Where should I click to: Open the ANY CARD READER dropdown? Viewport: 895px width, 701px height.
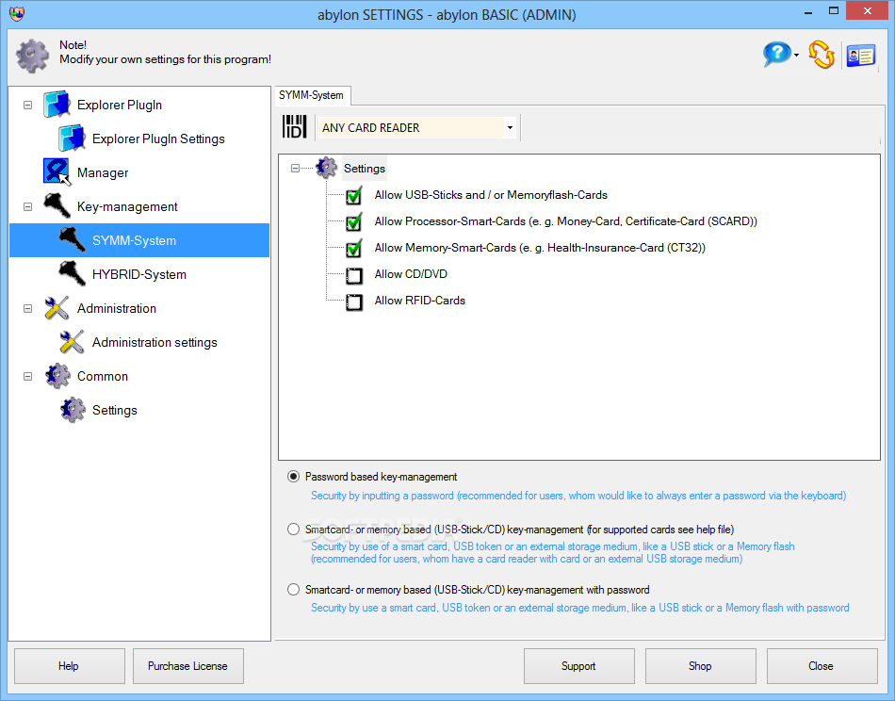pyautogui.click(x=510, y=127)
